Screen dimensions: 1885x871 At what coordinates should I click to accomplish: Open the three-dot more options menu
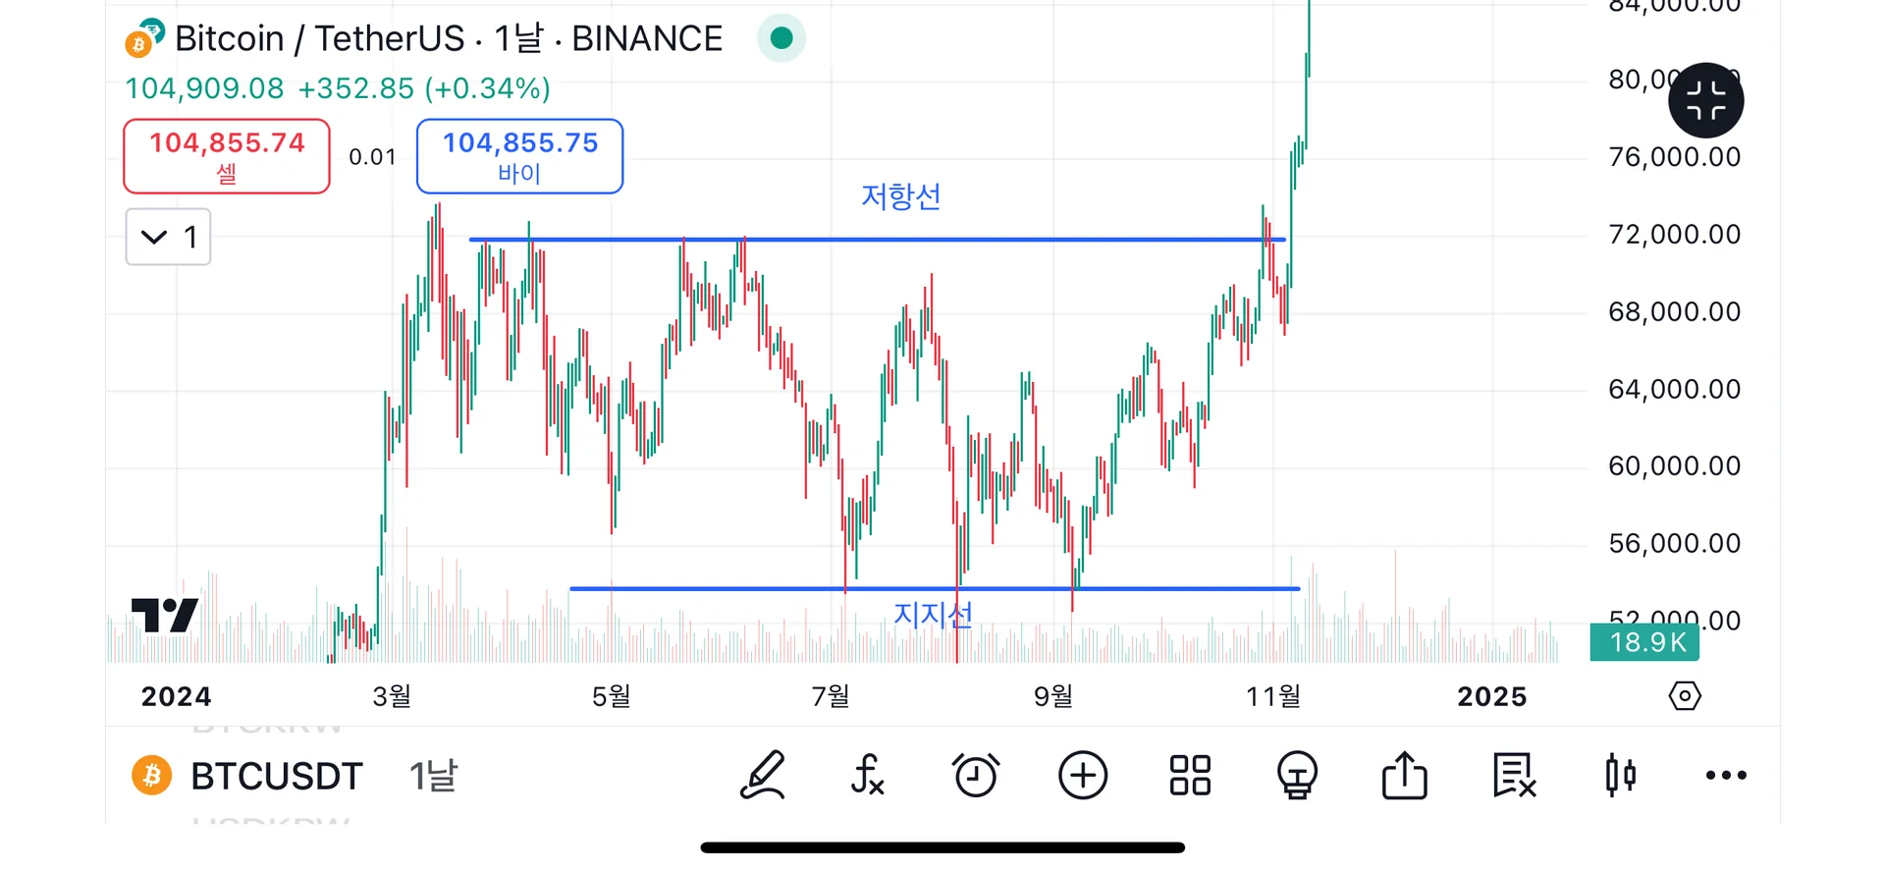point(1726,776)
